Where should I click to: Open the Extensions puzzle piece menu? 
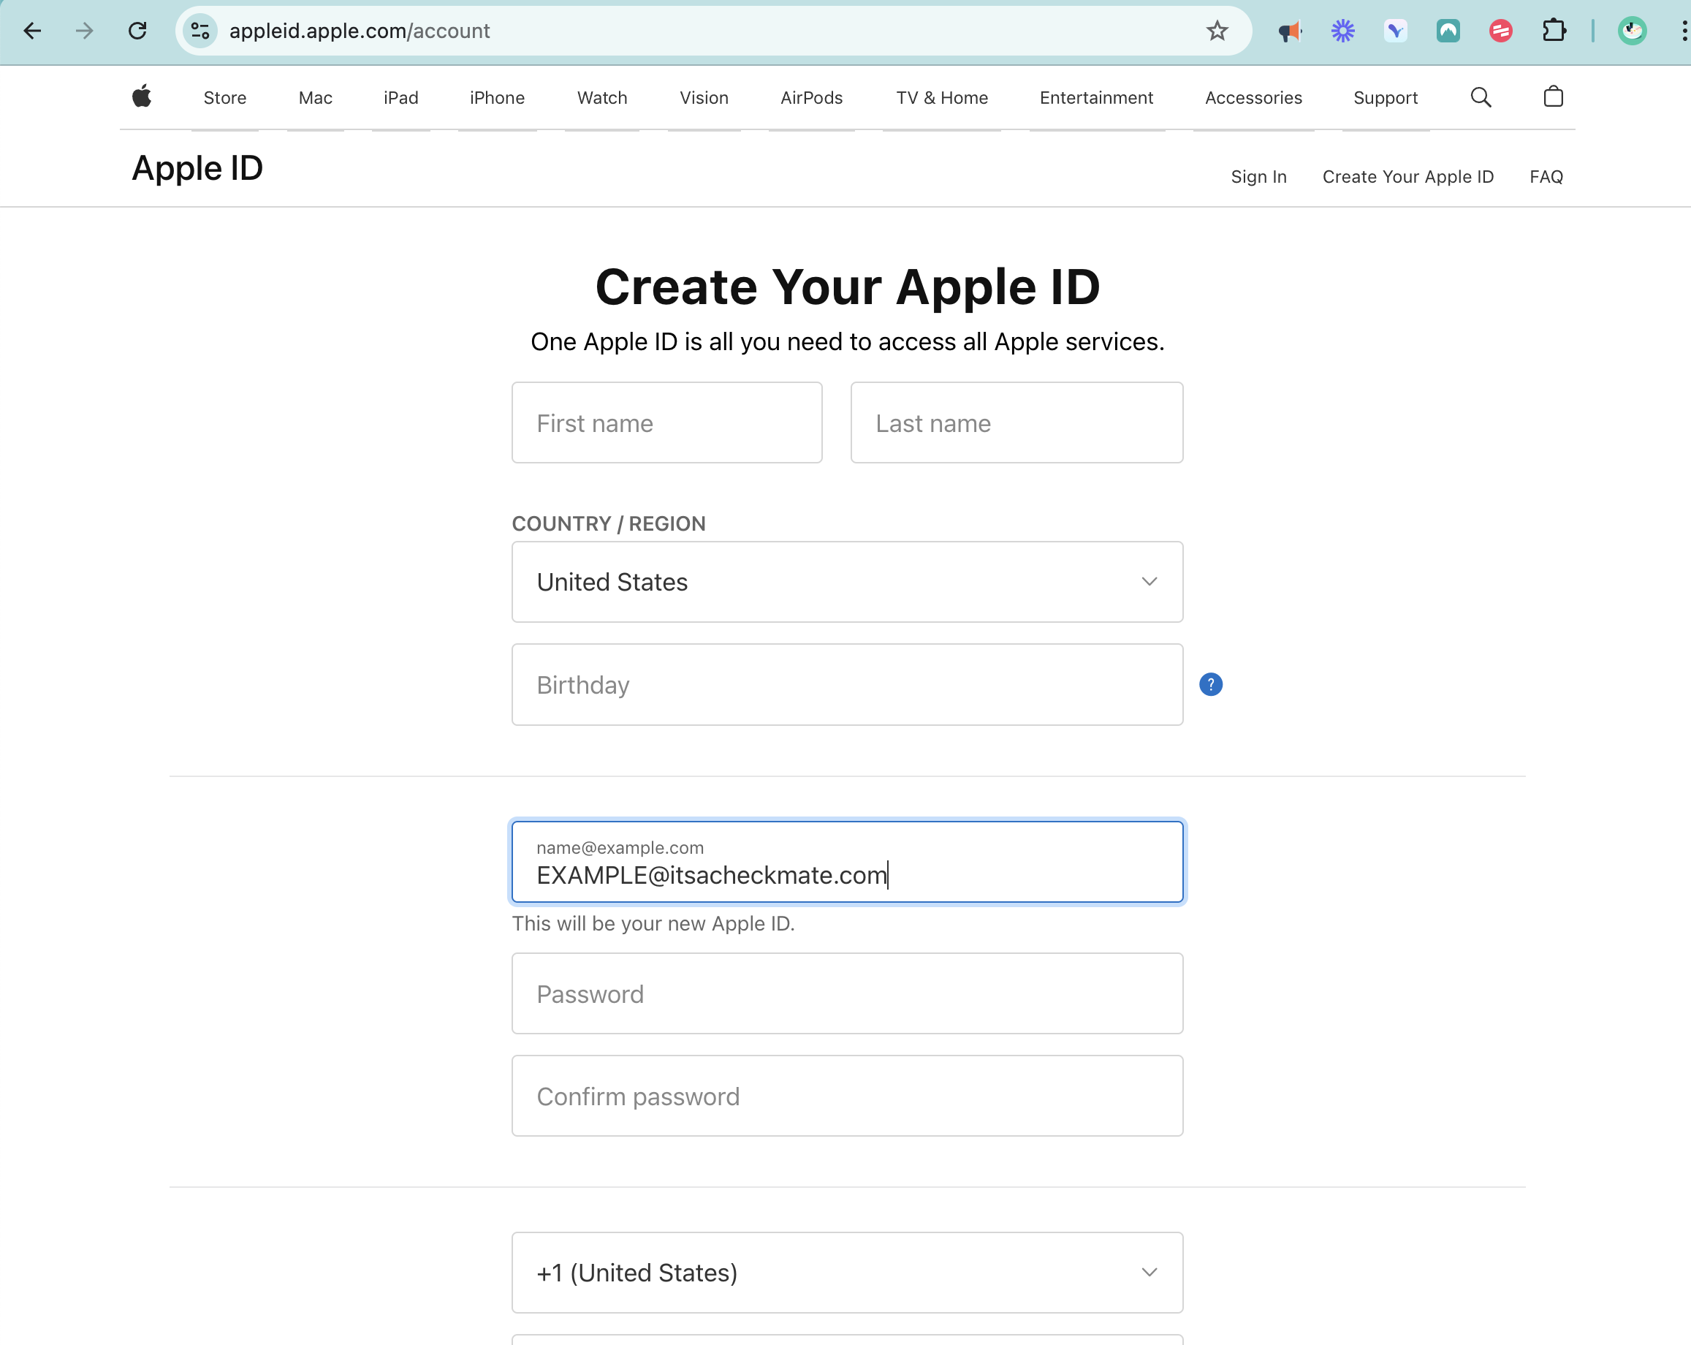1554,31
